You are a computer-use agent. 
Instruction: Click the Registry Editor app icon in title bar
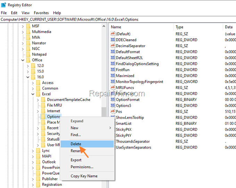tap(3, 5)
